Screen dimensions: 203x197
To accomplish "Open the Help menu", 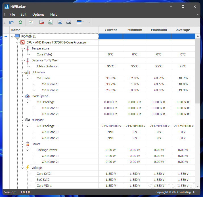I will (x=54, y=14).
